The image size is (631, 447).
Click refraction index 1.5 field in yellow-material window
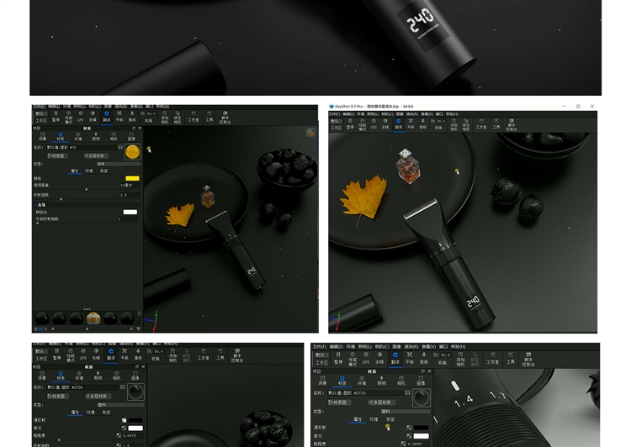point(130,195)
